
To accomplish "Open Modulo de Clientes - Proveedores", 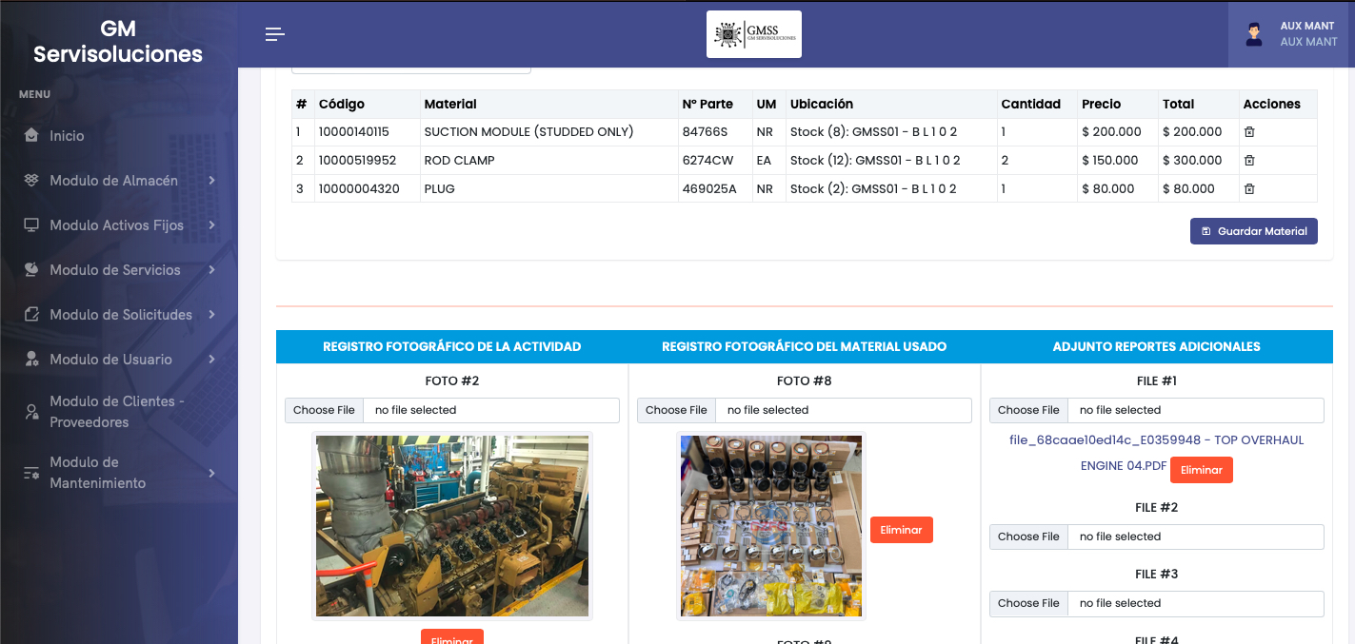I will (x=116, y=412).
